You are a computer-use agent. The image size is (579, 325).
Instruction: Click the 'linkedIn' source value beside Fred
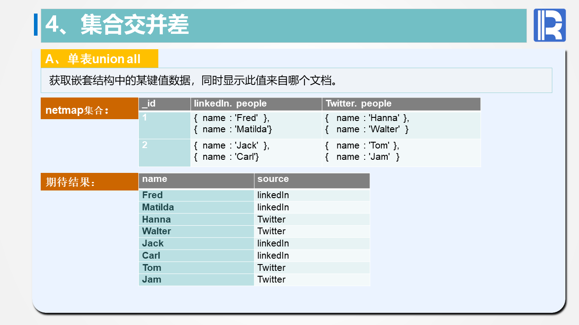[273, 195]
